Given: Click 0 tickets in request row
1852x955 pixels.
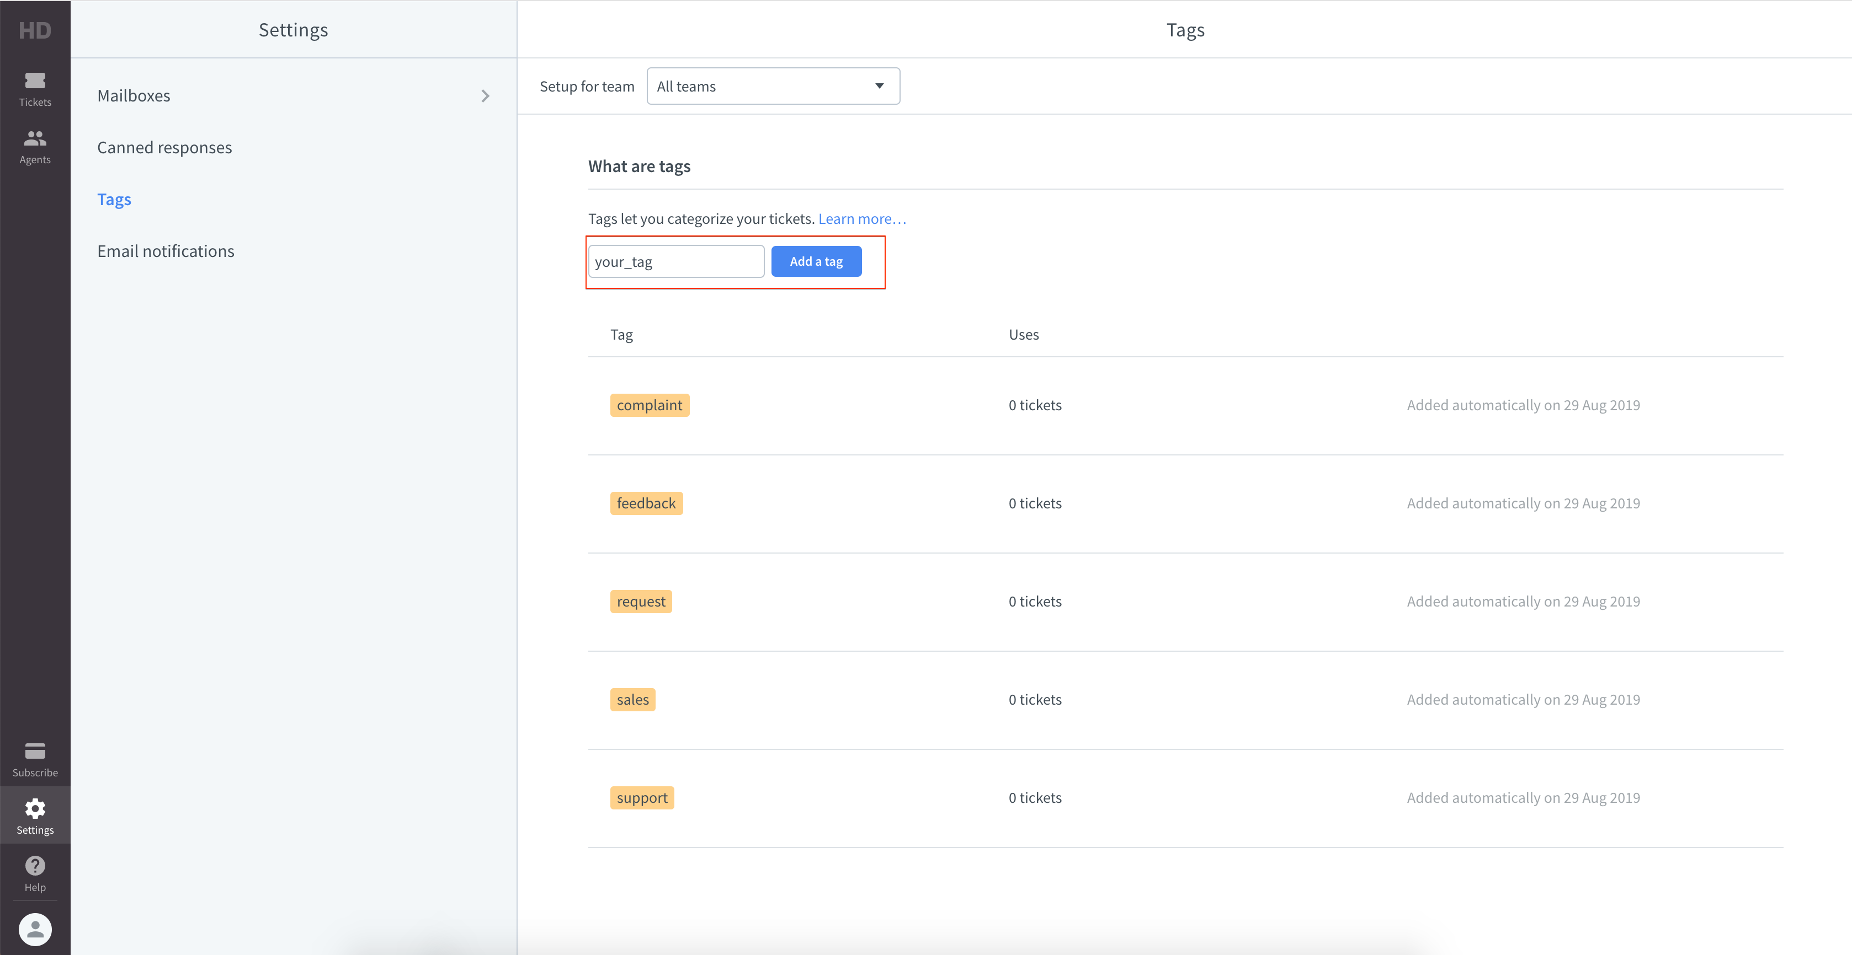Looking at the screenshot, I should 1035,602.
